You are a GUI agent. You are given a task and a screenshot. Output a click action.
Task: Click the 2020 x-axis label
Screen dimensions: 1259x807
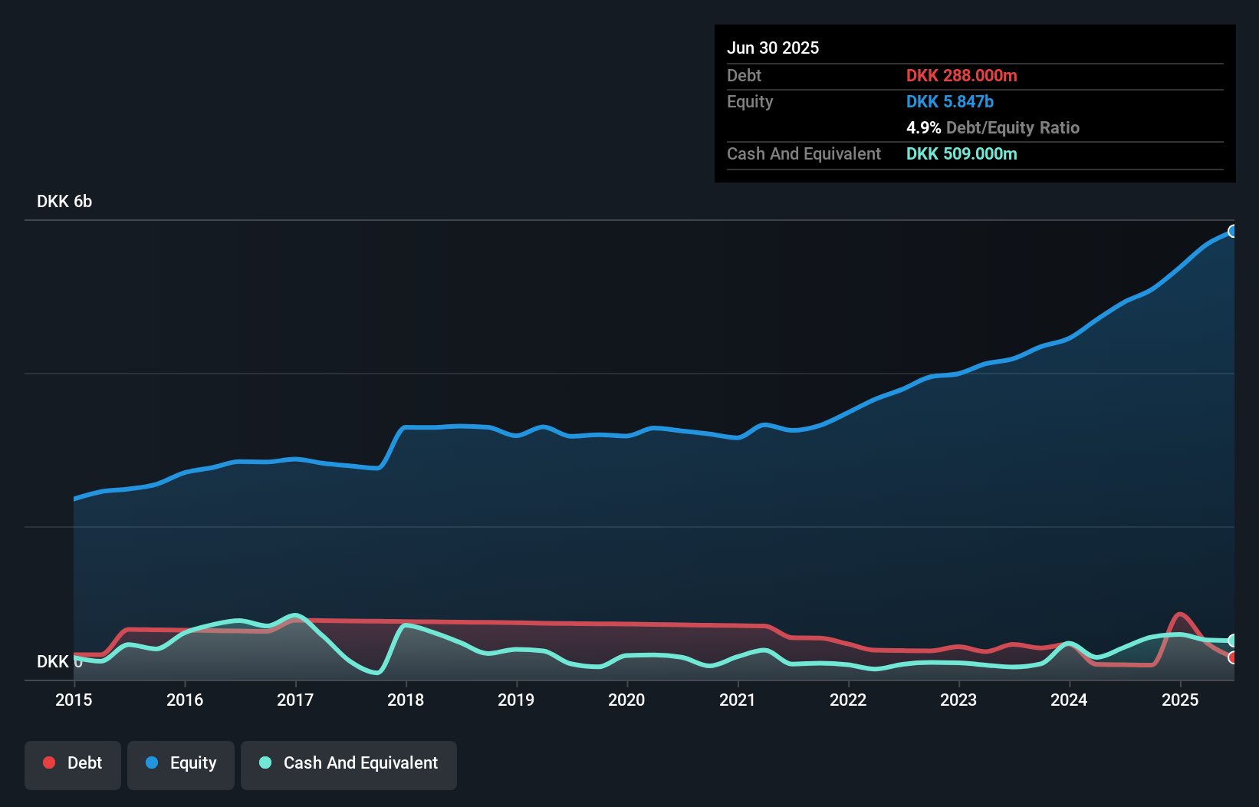[626, 700]
